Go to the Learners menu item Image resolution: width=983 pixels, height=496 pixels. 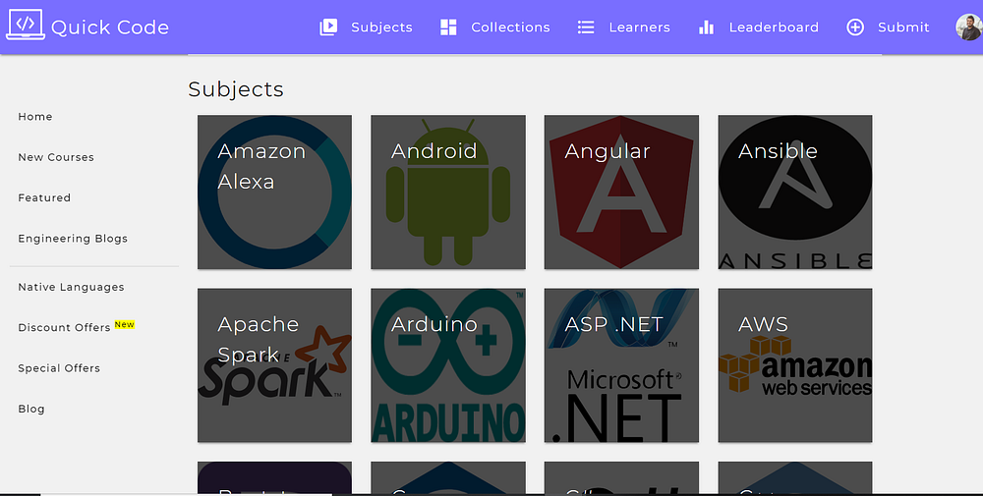[x=640, y=27]
